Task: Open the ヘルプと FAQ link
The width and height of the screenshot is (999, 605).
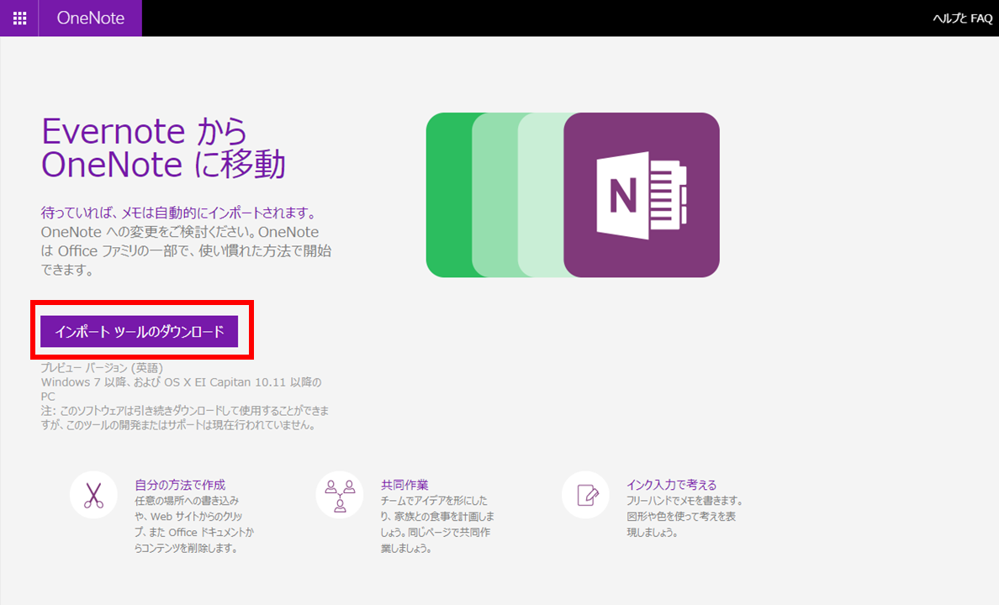Action: pyautogui.click(x=962, y=18)
